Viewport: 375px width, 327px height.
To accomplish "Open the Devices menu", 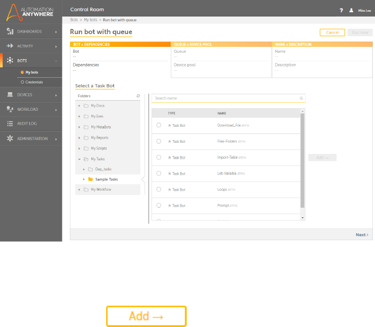I will tap(31, 95).
